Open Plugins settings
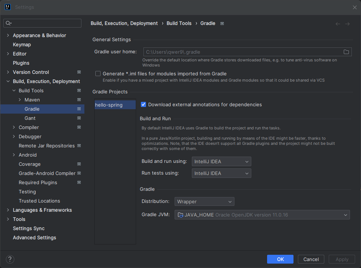 point(21,63)
